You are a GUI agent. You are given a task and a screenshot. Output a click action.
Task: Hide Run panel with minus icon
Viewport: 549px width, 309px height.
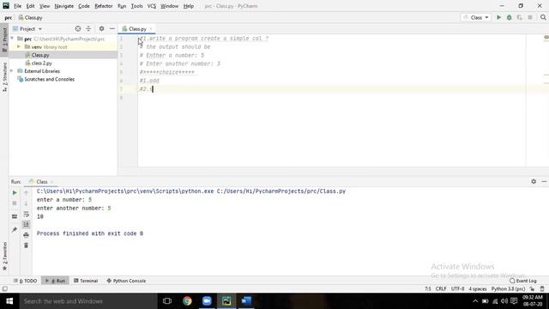[544, 181]
